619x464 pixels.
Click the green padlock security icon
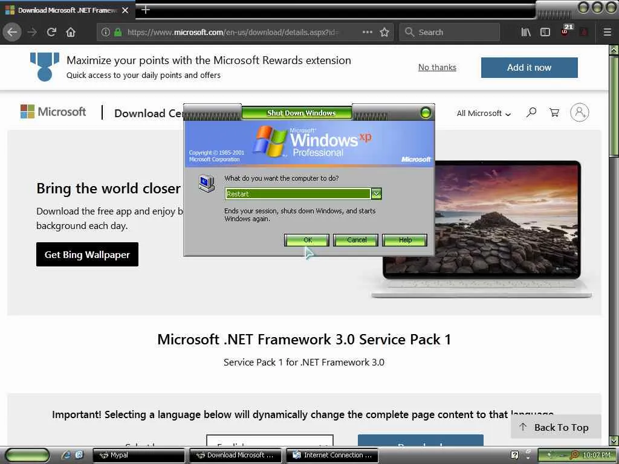[118, 32]
